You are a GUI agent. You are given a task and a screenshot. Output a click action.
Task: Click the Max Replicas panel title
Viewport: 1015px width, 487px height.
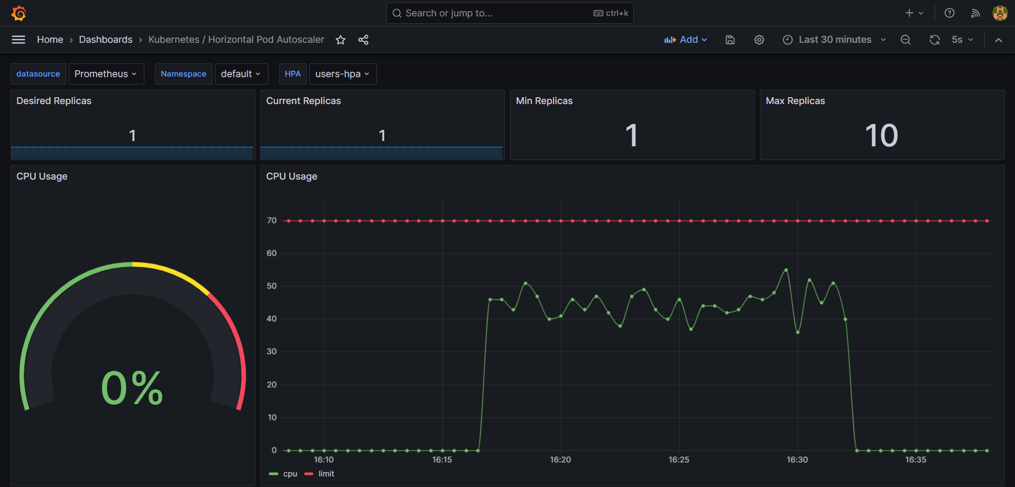pyautogui.click(x=796, y=101)
